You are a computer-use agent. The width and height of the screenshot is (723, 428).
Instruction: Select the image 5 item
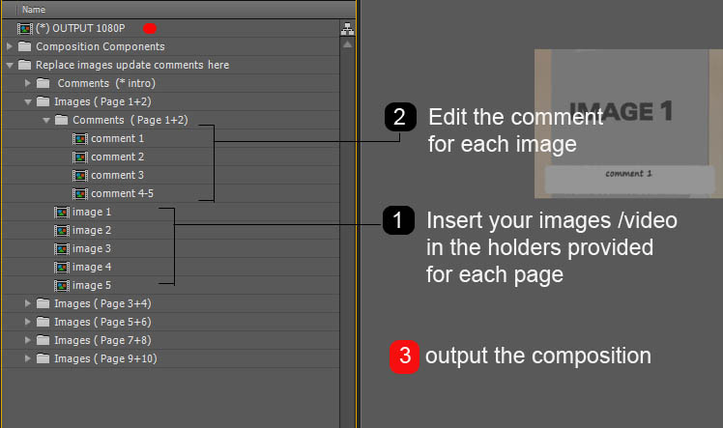pos(92,285)
